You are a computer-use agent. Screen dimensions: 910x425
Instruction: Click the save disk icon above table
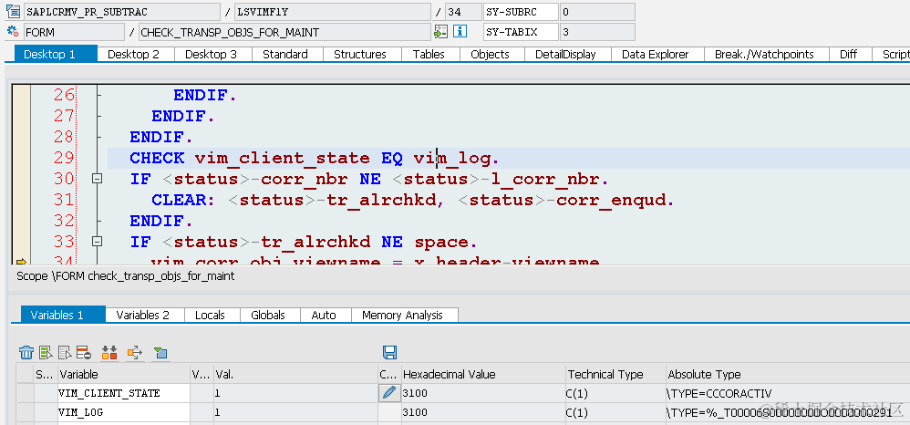point(389,352)
